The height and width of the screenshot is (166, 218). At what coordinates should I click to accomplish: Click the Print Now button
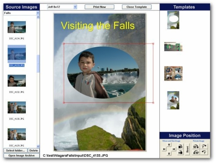click(x=99, y=7)
